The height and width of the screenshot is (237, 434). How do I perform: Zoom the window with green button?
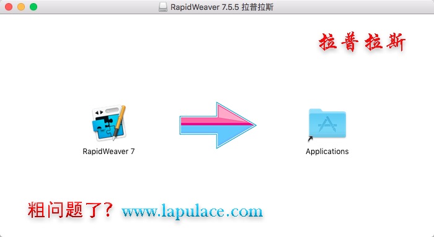[x=33, y=7]
